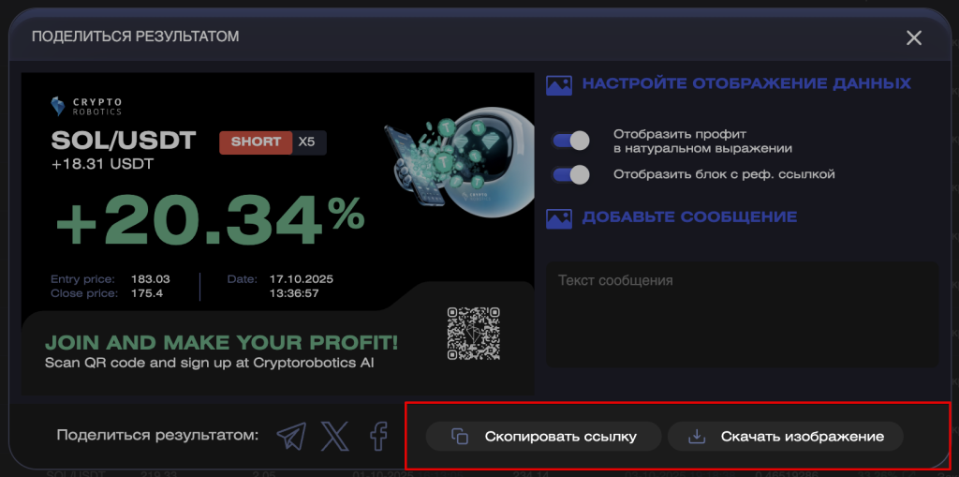
Task: Download the image with 'Скачать изображение'
Action: pyautogui.click(x=786, y=437)
